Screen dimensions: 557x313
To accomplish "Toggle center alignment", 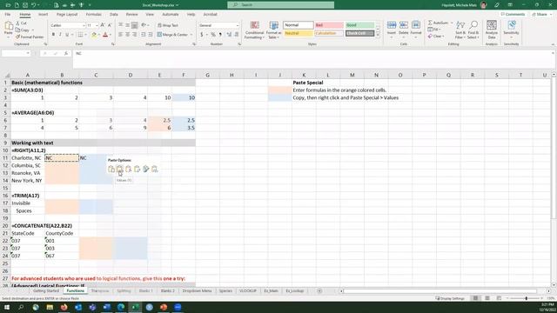I will [x=128, y=35].
